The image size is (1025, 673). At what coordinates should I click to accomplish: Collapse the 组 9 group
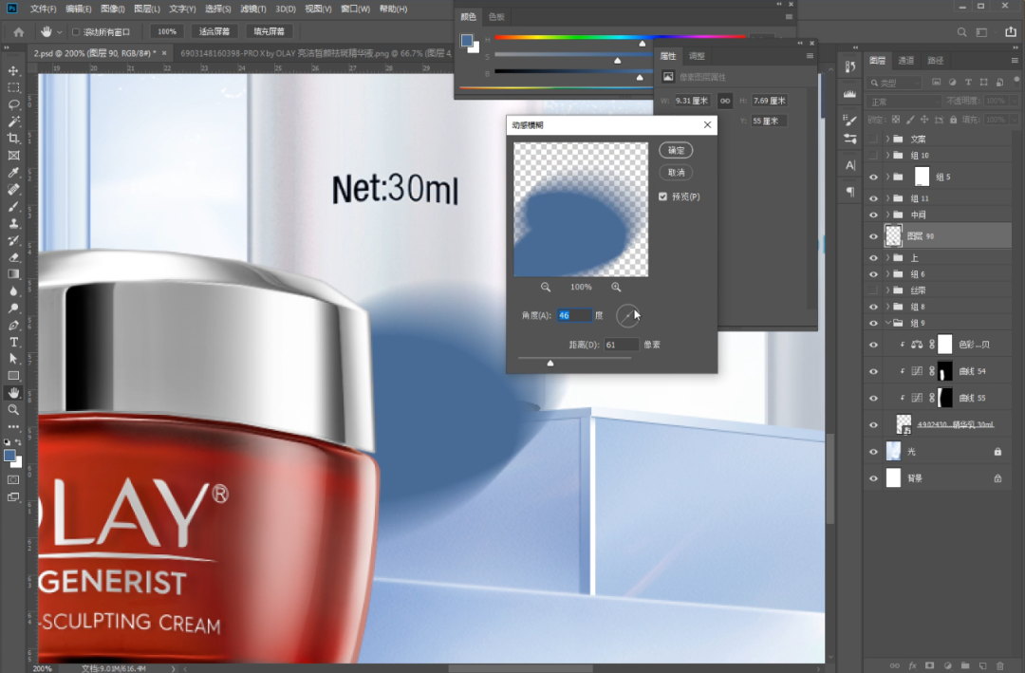click(x=887, y=323)
